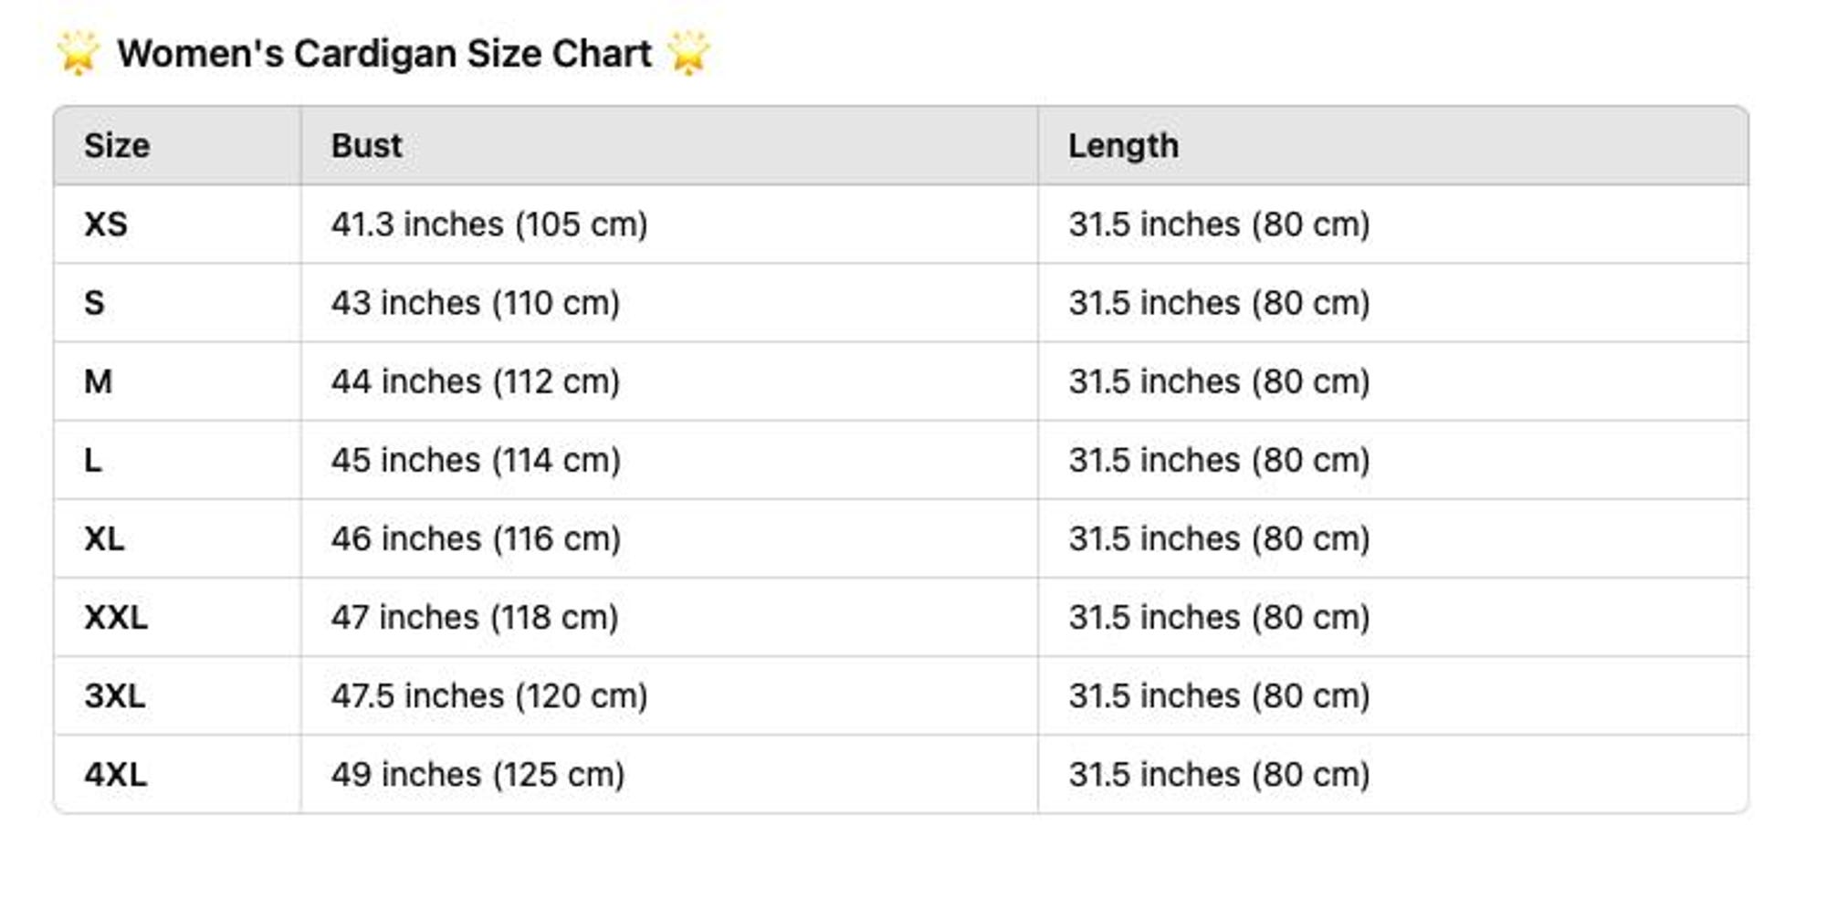Click the Women's Cardigan Size Chart title
This screenshot has width=1826, height=898.
pyautogui.click(x=384, y=54)
